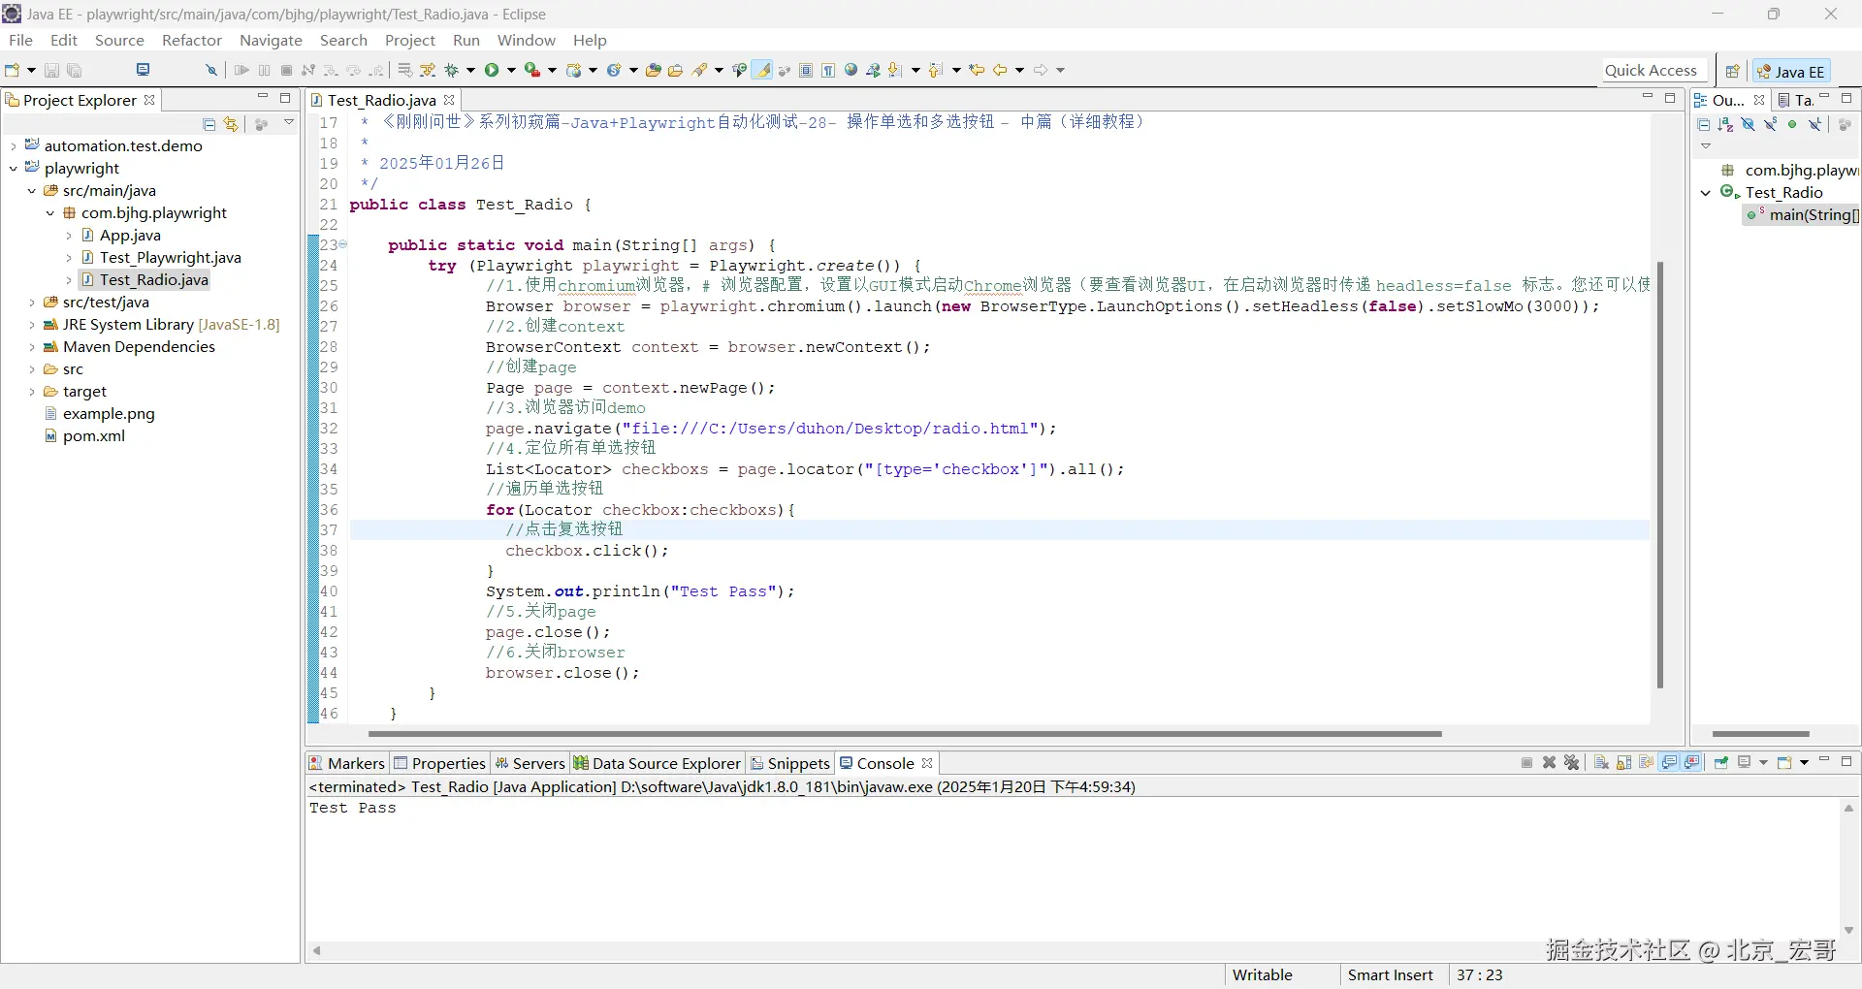This screenshot has width=1862, height=989.
Task: Toggle Link with Editor in Project Explorer
Action: pyautogui.click(x=231, y=124)
